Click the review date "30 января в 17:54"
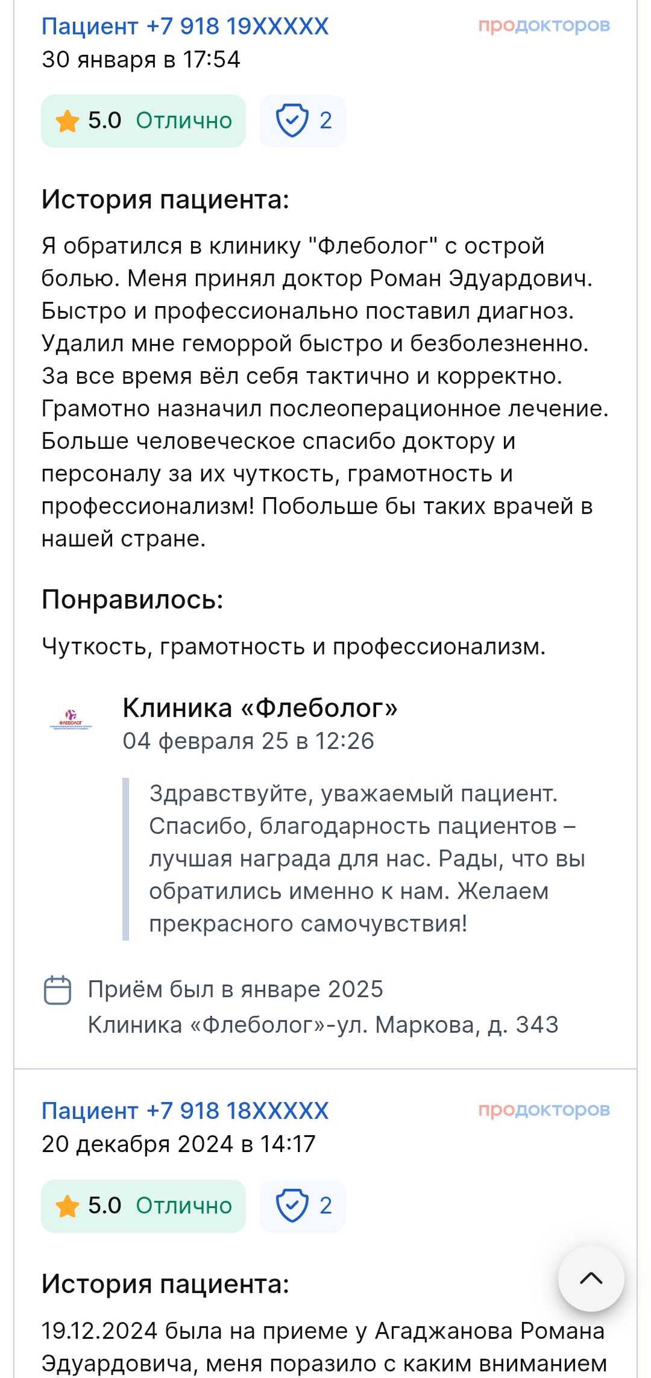Image resolution: width=651 pixels, height=1378 pixels. (140, 60)
